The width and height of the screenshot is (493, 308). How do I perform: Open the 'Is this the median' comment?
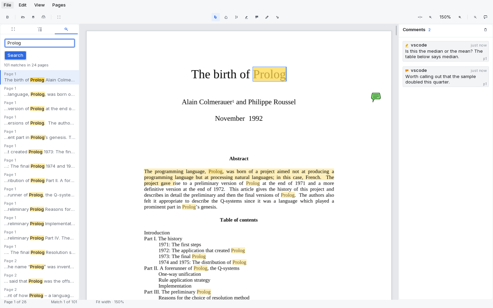[x=446, y=51]
